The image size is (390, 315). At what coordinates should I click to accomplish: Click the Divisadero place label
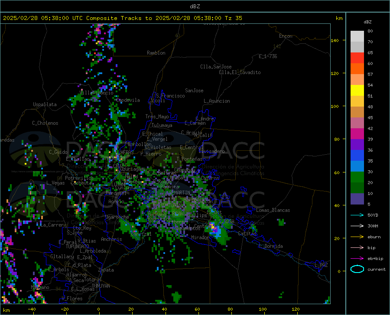211,151
